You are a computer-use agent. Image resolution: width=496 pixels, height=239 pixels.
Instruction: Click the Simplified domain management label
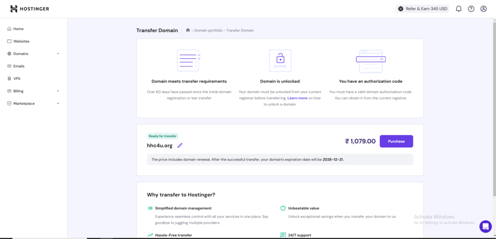[x=183, y=208]
